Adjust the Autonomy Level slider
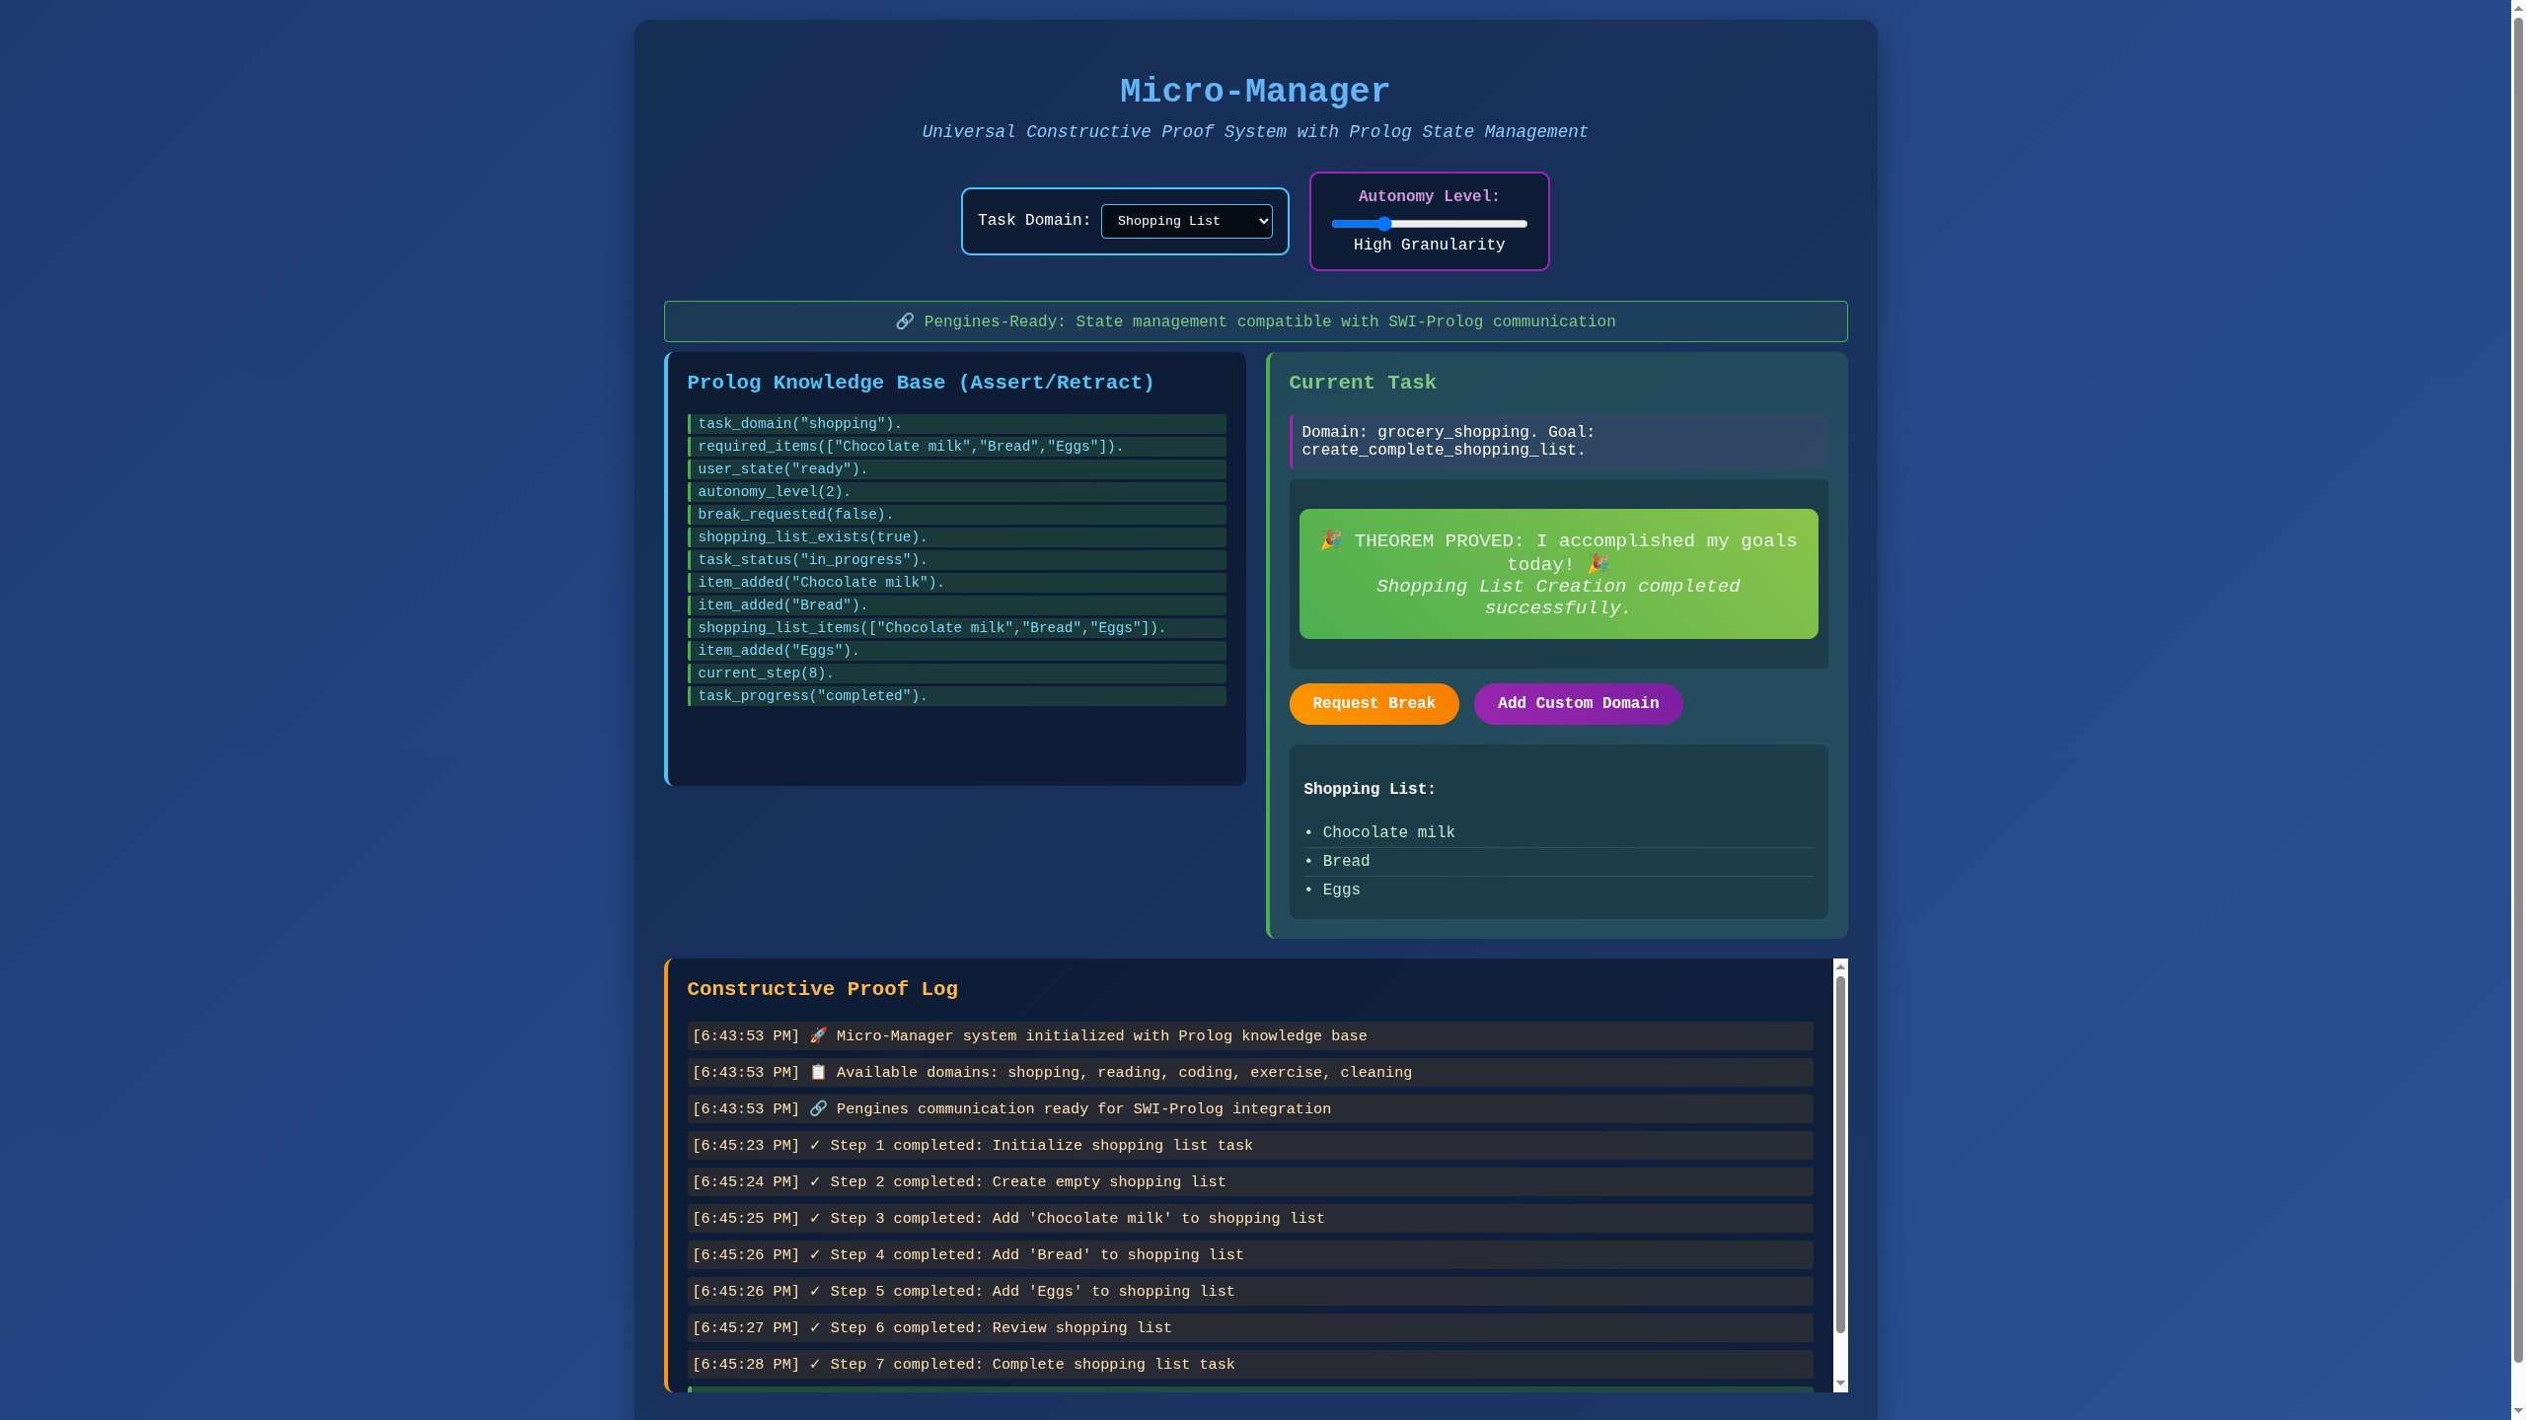 click(1429, 224)
